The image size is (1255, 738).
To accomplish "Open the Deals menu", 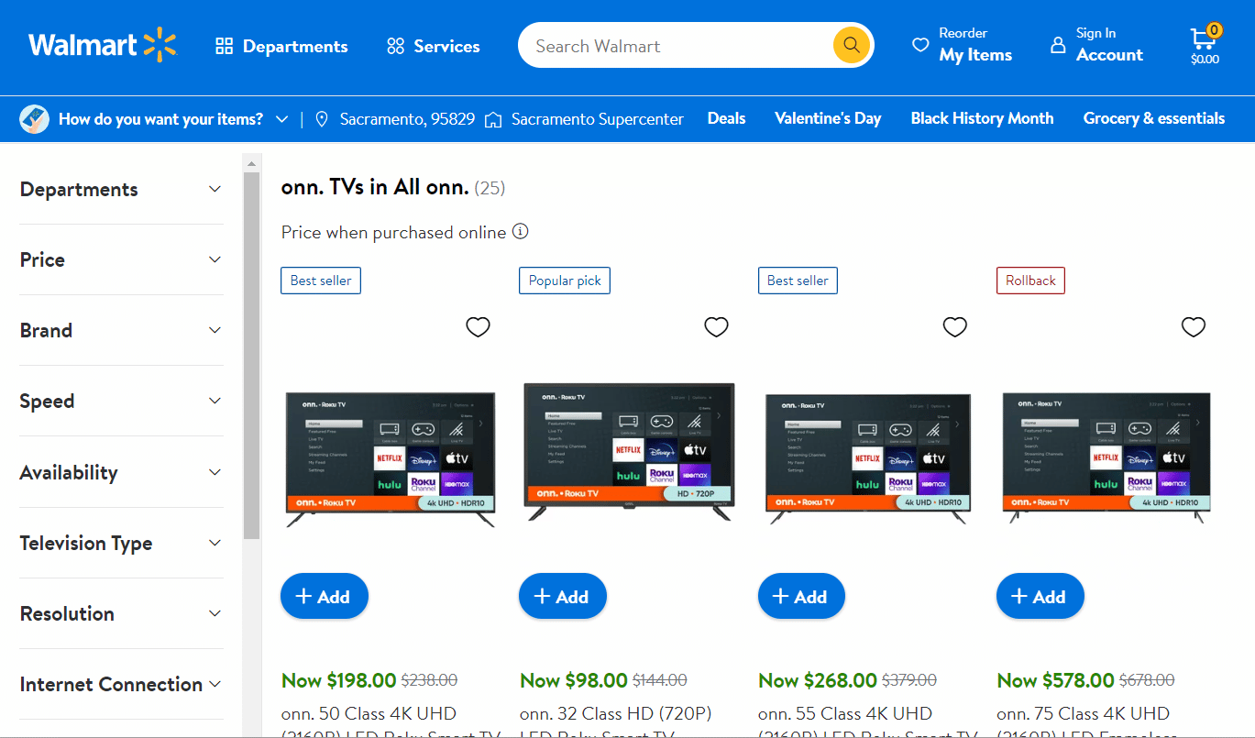I will pos(726,118).
